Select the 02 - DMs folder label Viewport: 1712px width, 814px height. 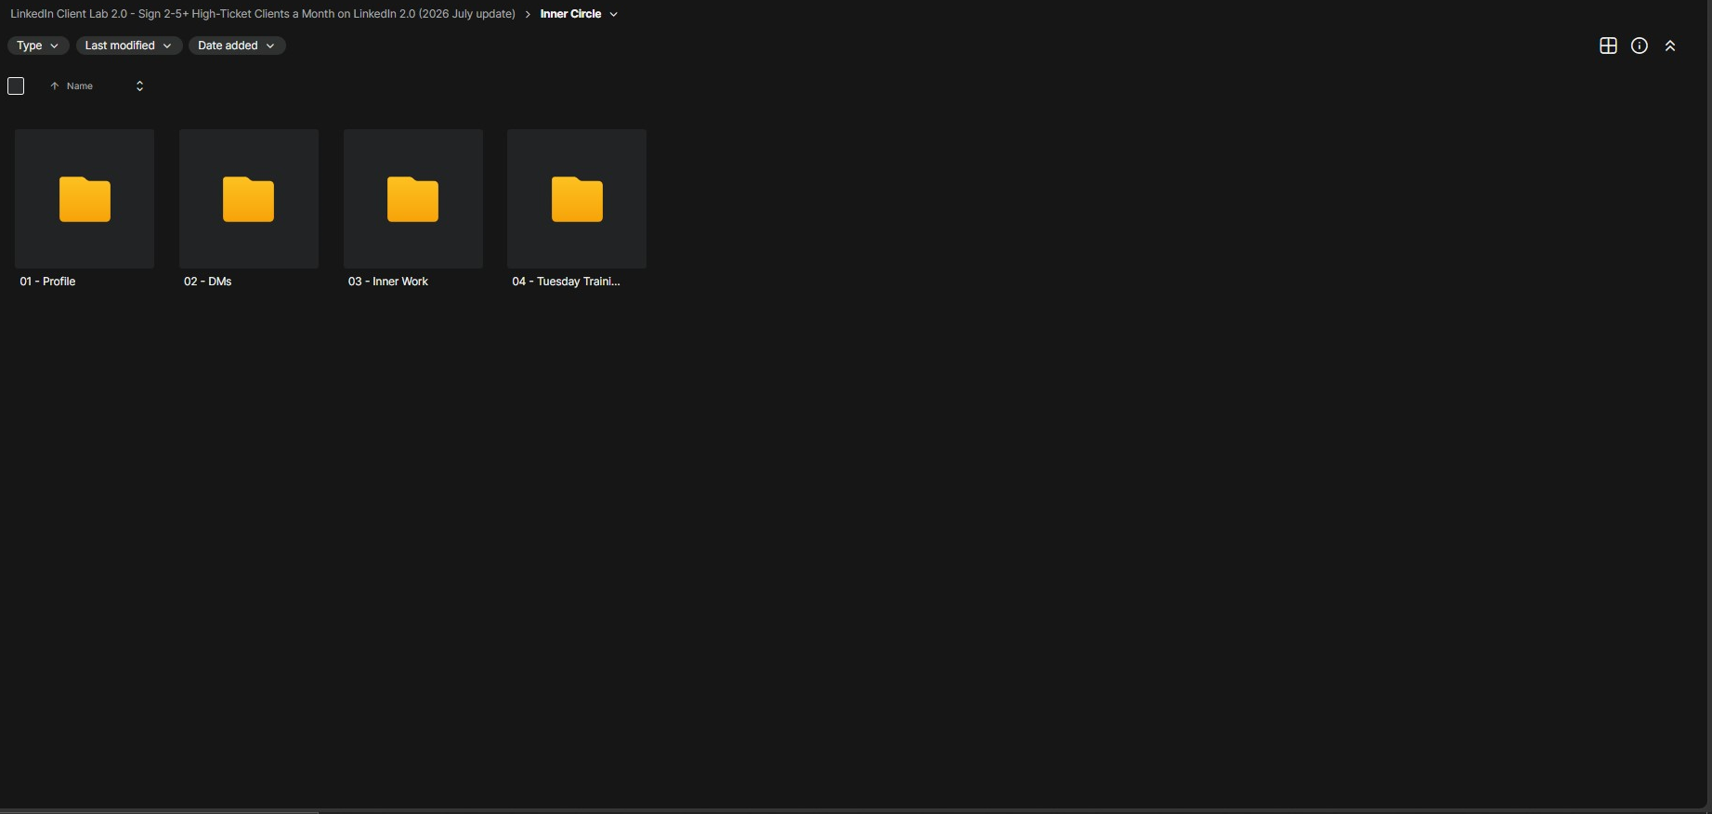208,282
